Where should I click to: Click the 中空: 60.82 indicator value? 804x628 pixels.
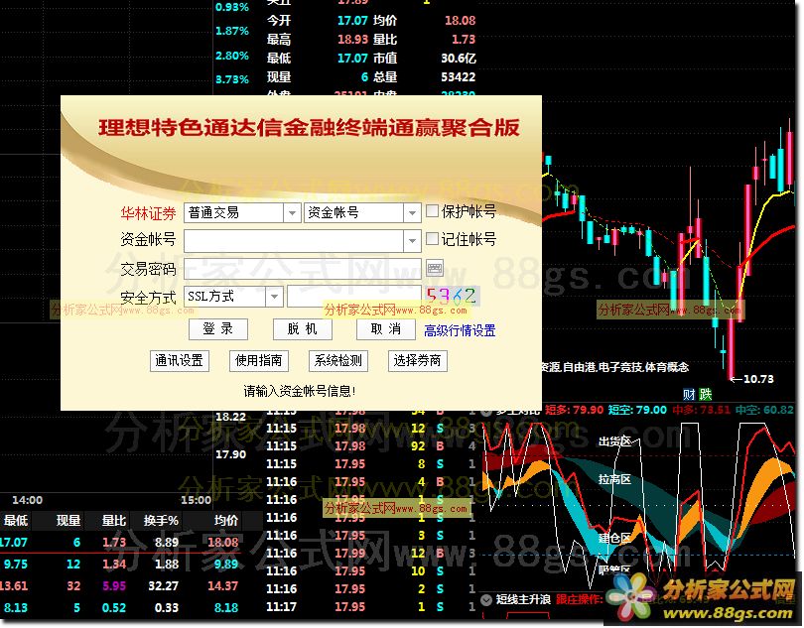tap(764, 410)
